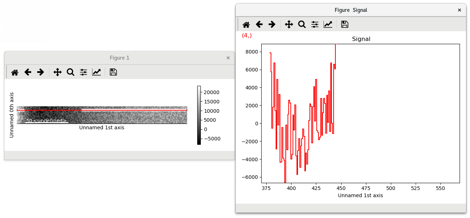
Task: Edit curve parameters in Figure Signal
Action: [328, 24]
